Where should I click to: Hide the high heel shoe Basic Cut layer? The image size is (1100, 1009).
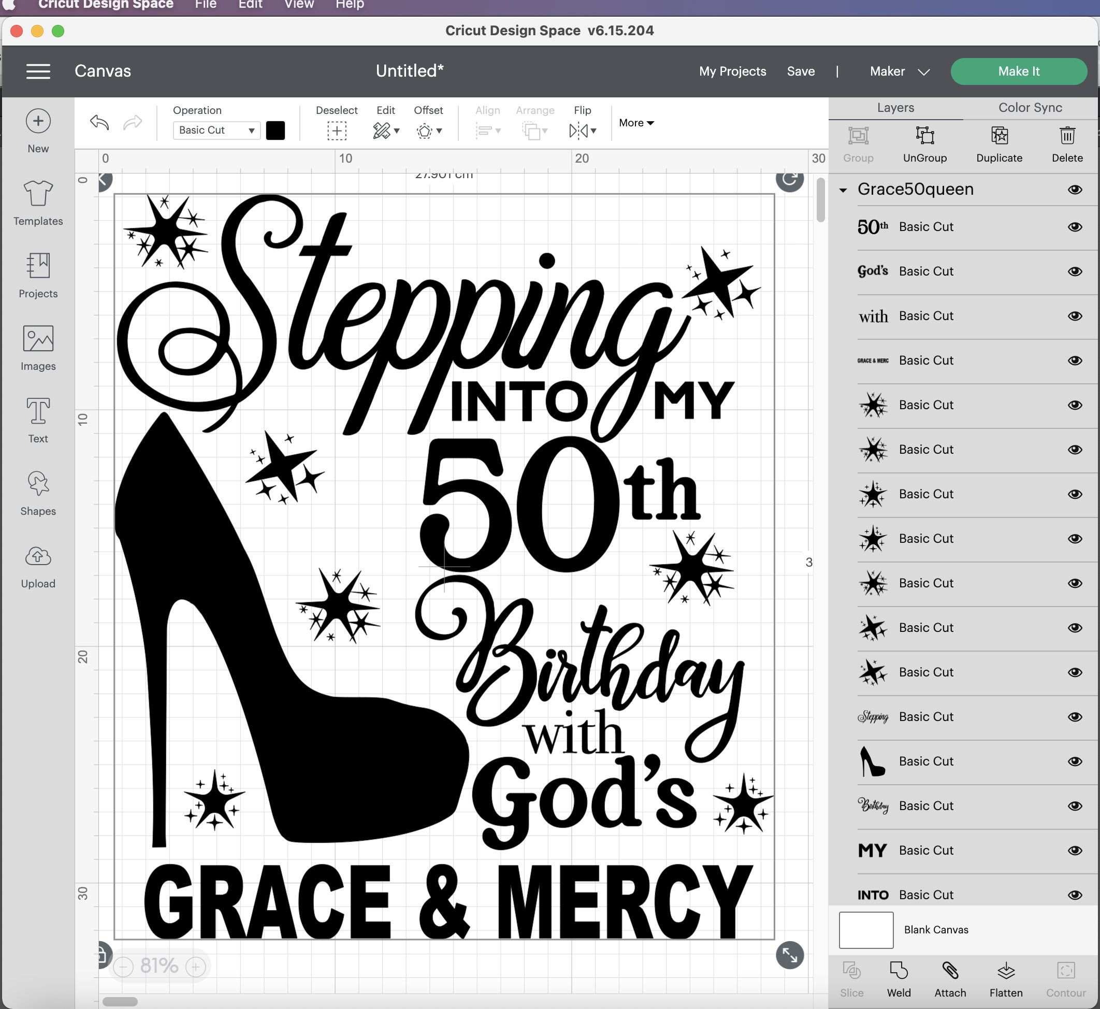(1075, 761)
